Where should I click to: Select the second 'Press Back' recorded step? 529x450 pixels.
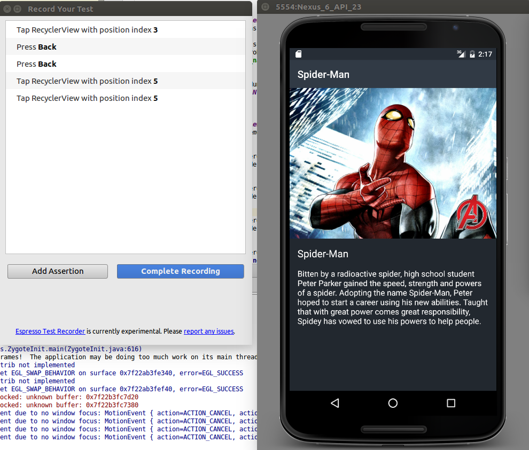tap(126, 64)
